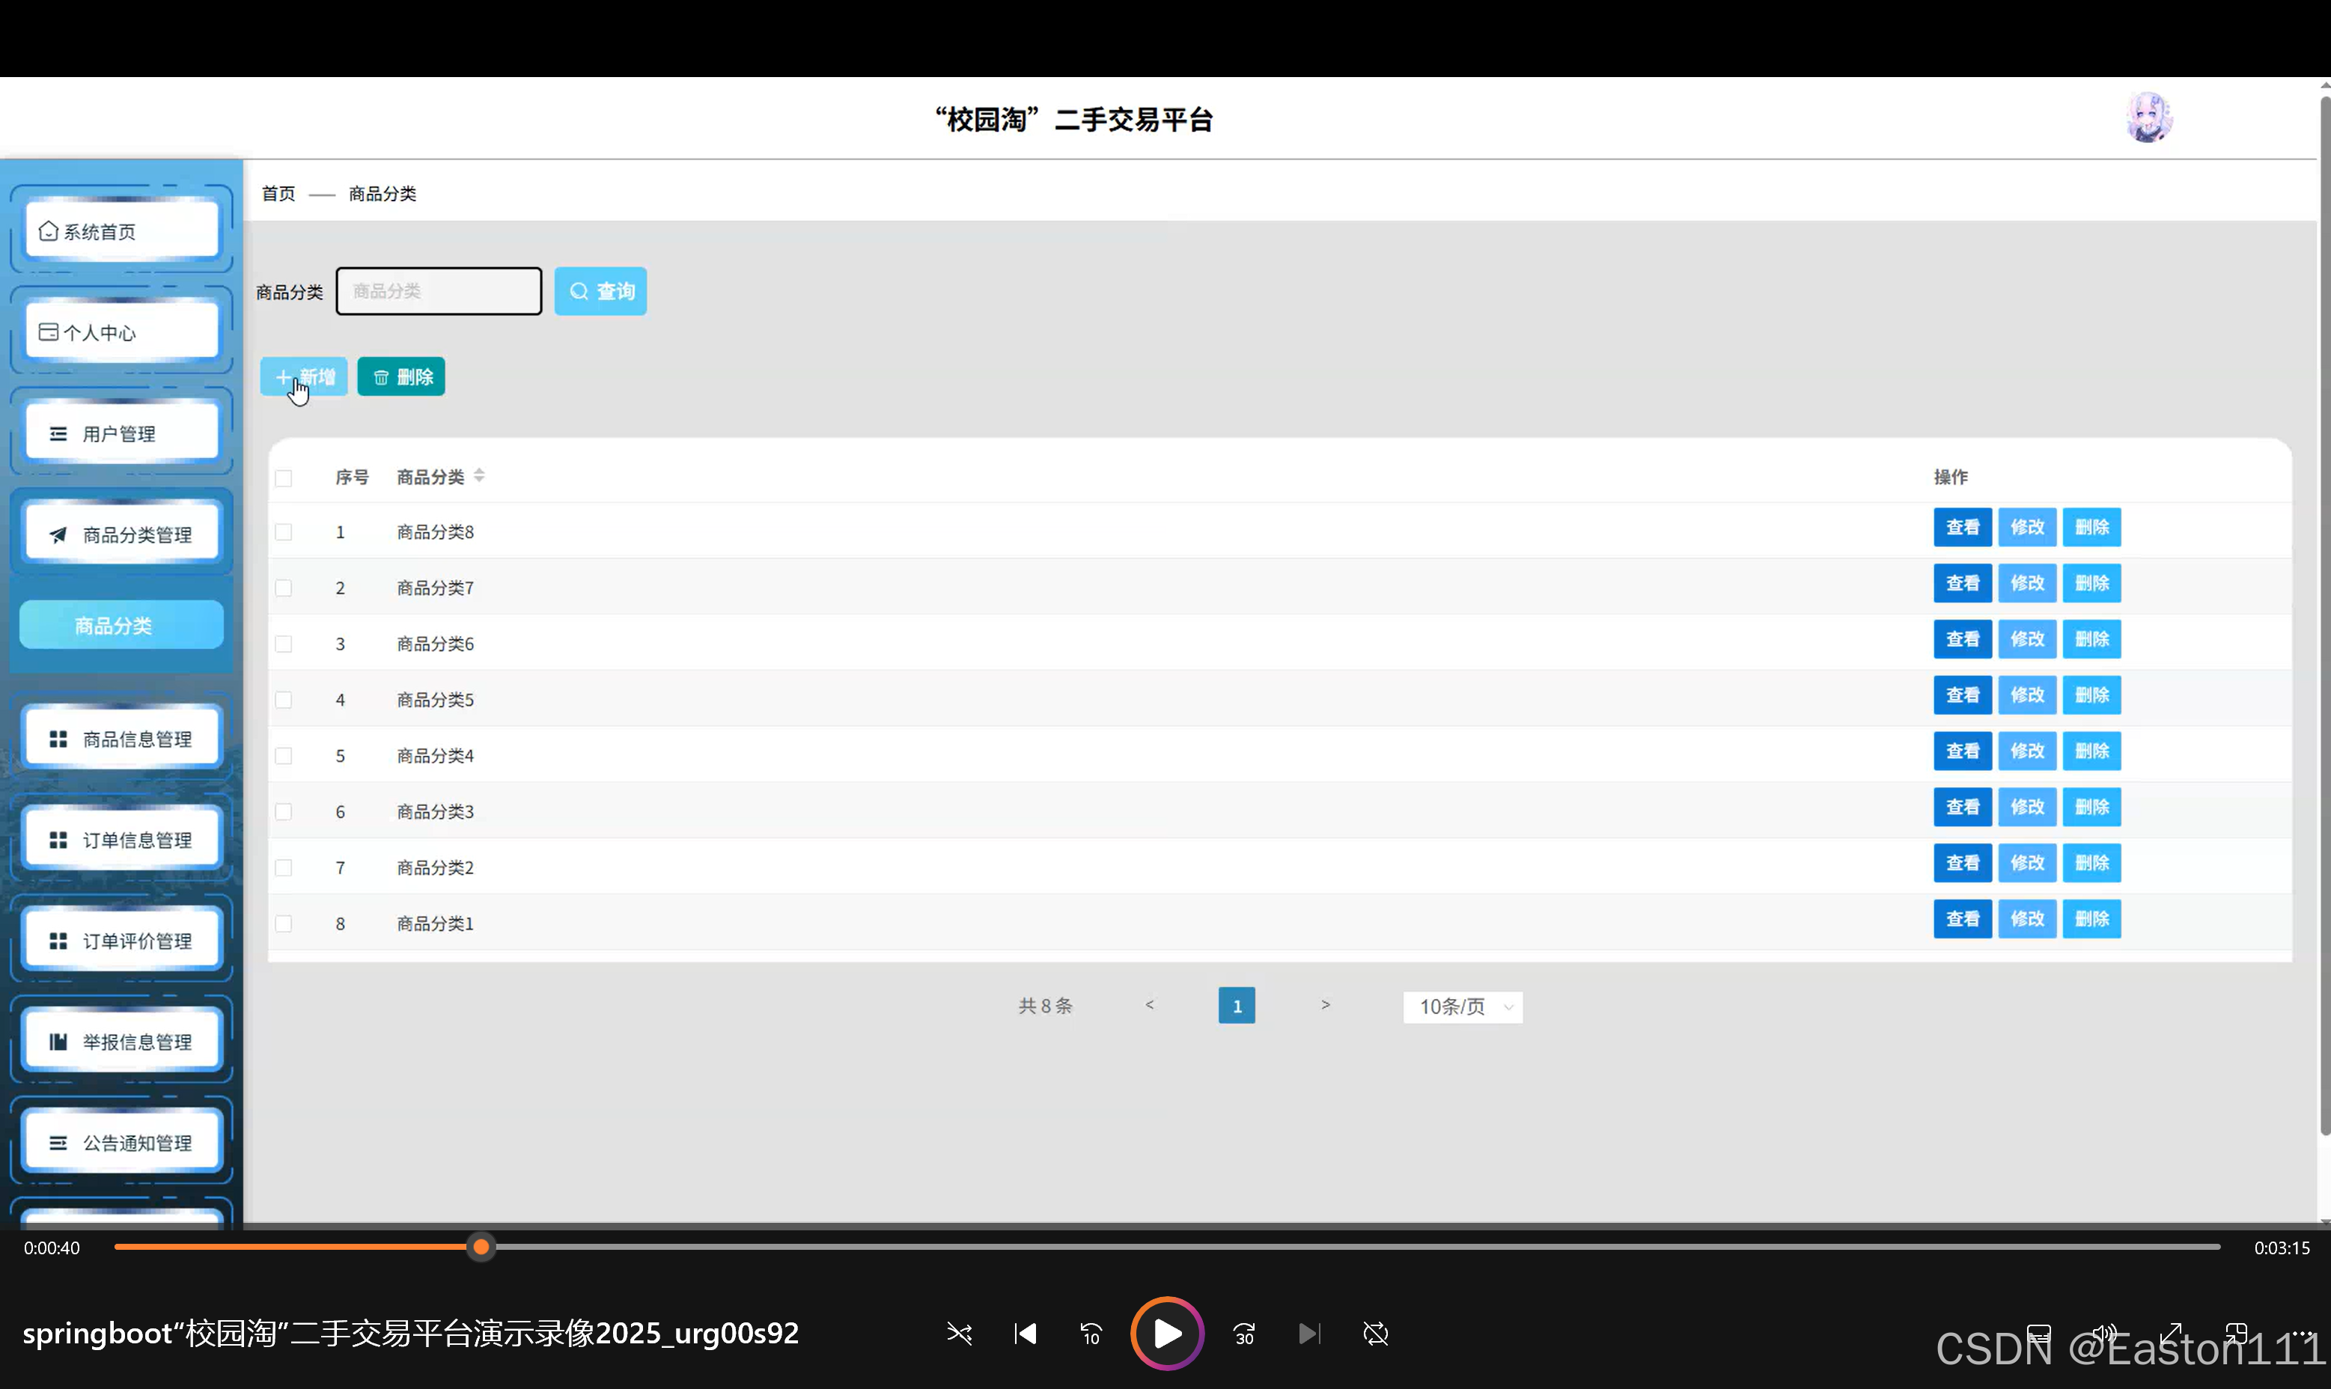Click 查看 for 商品分类2
2331x1389 pixels.
(1962, 862)
